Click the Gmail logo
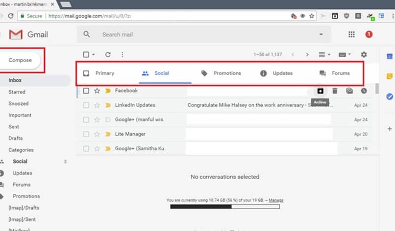 tap(28, 34)
